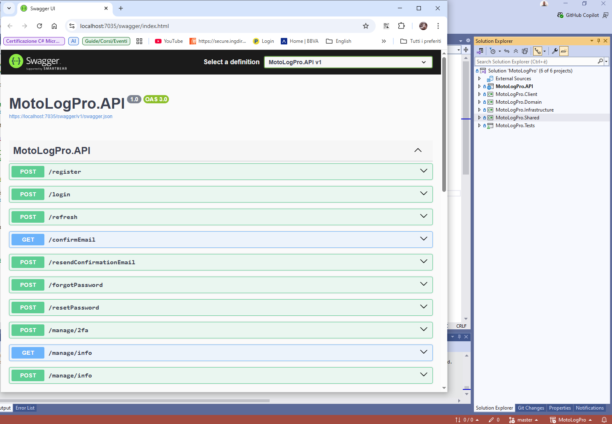Open Solution Explorer Properties wrench icon
This screenshot has width=612, height=424.
554,51
